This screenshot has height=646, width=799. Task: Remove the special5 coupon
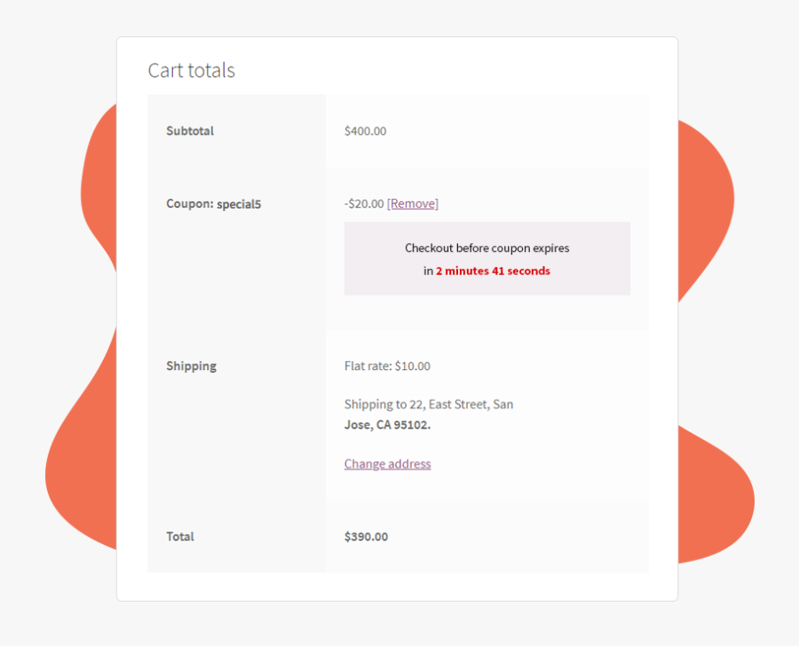[413, 203]
